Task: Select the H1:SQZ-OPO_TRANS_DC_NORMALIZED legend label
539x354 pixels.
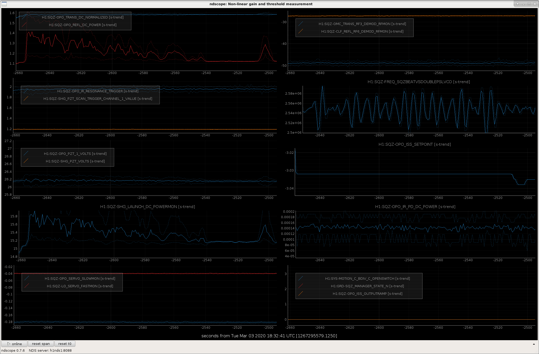Action: click(83, 17)
